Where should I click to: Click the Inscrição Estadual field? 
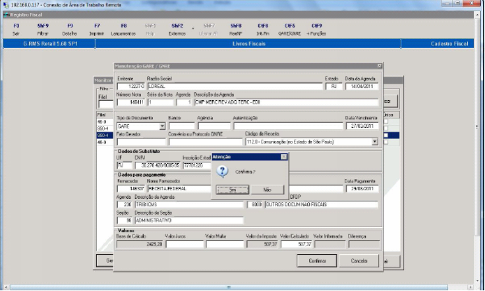[197, 165]
